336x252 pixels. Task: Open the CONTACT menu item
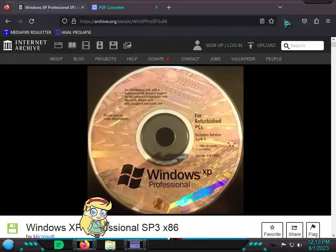[190, 59]
